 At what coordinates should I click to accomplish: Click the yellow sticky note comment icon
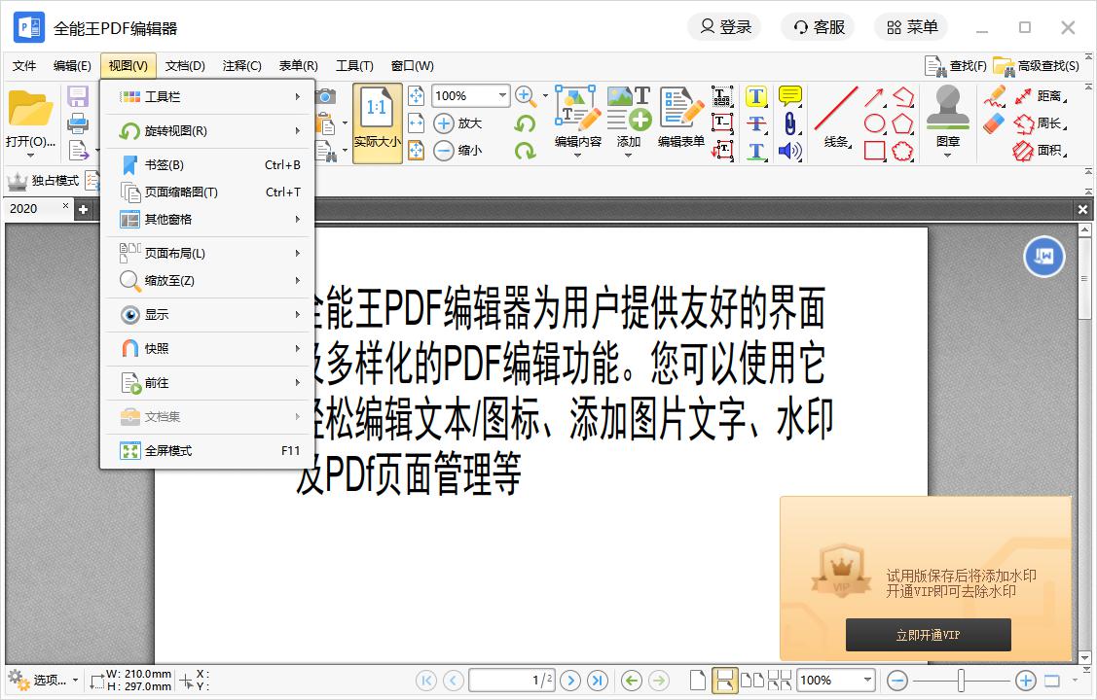[x=789, y=96]
